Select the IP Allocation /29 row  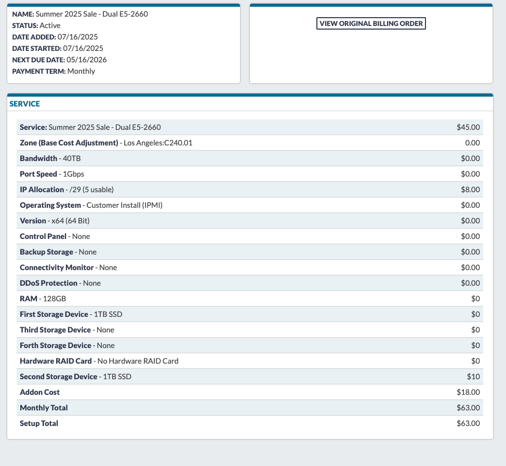pyautogui.click(x=66, y=190)
